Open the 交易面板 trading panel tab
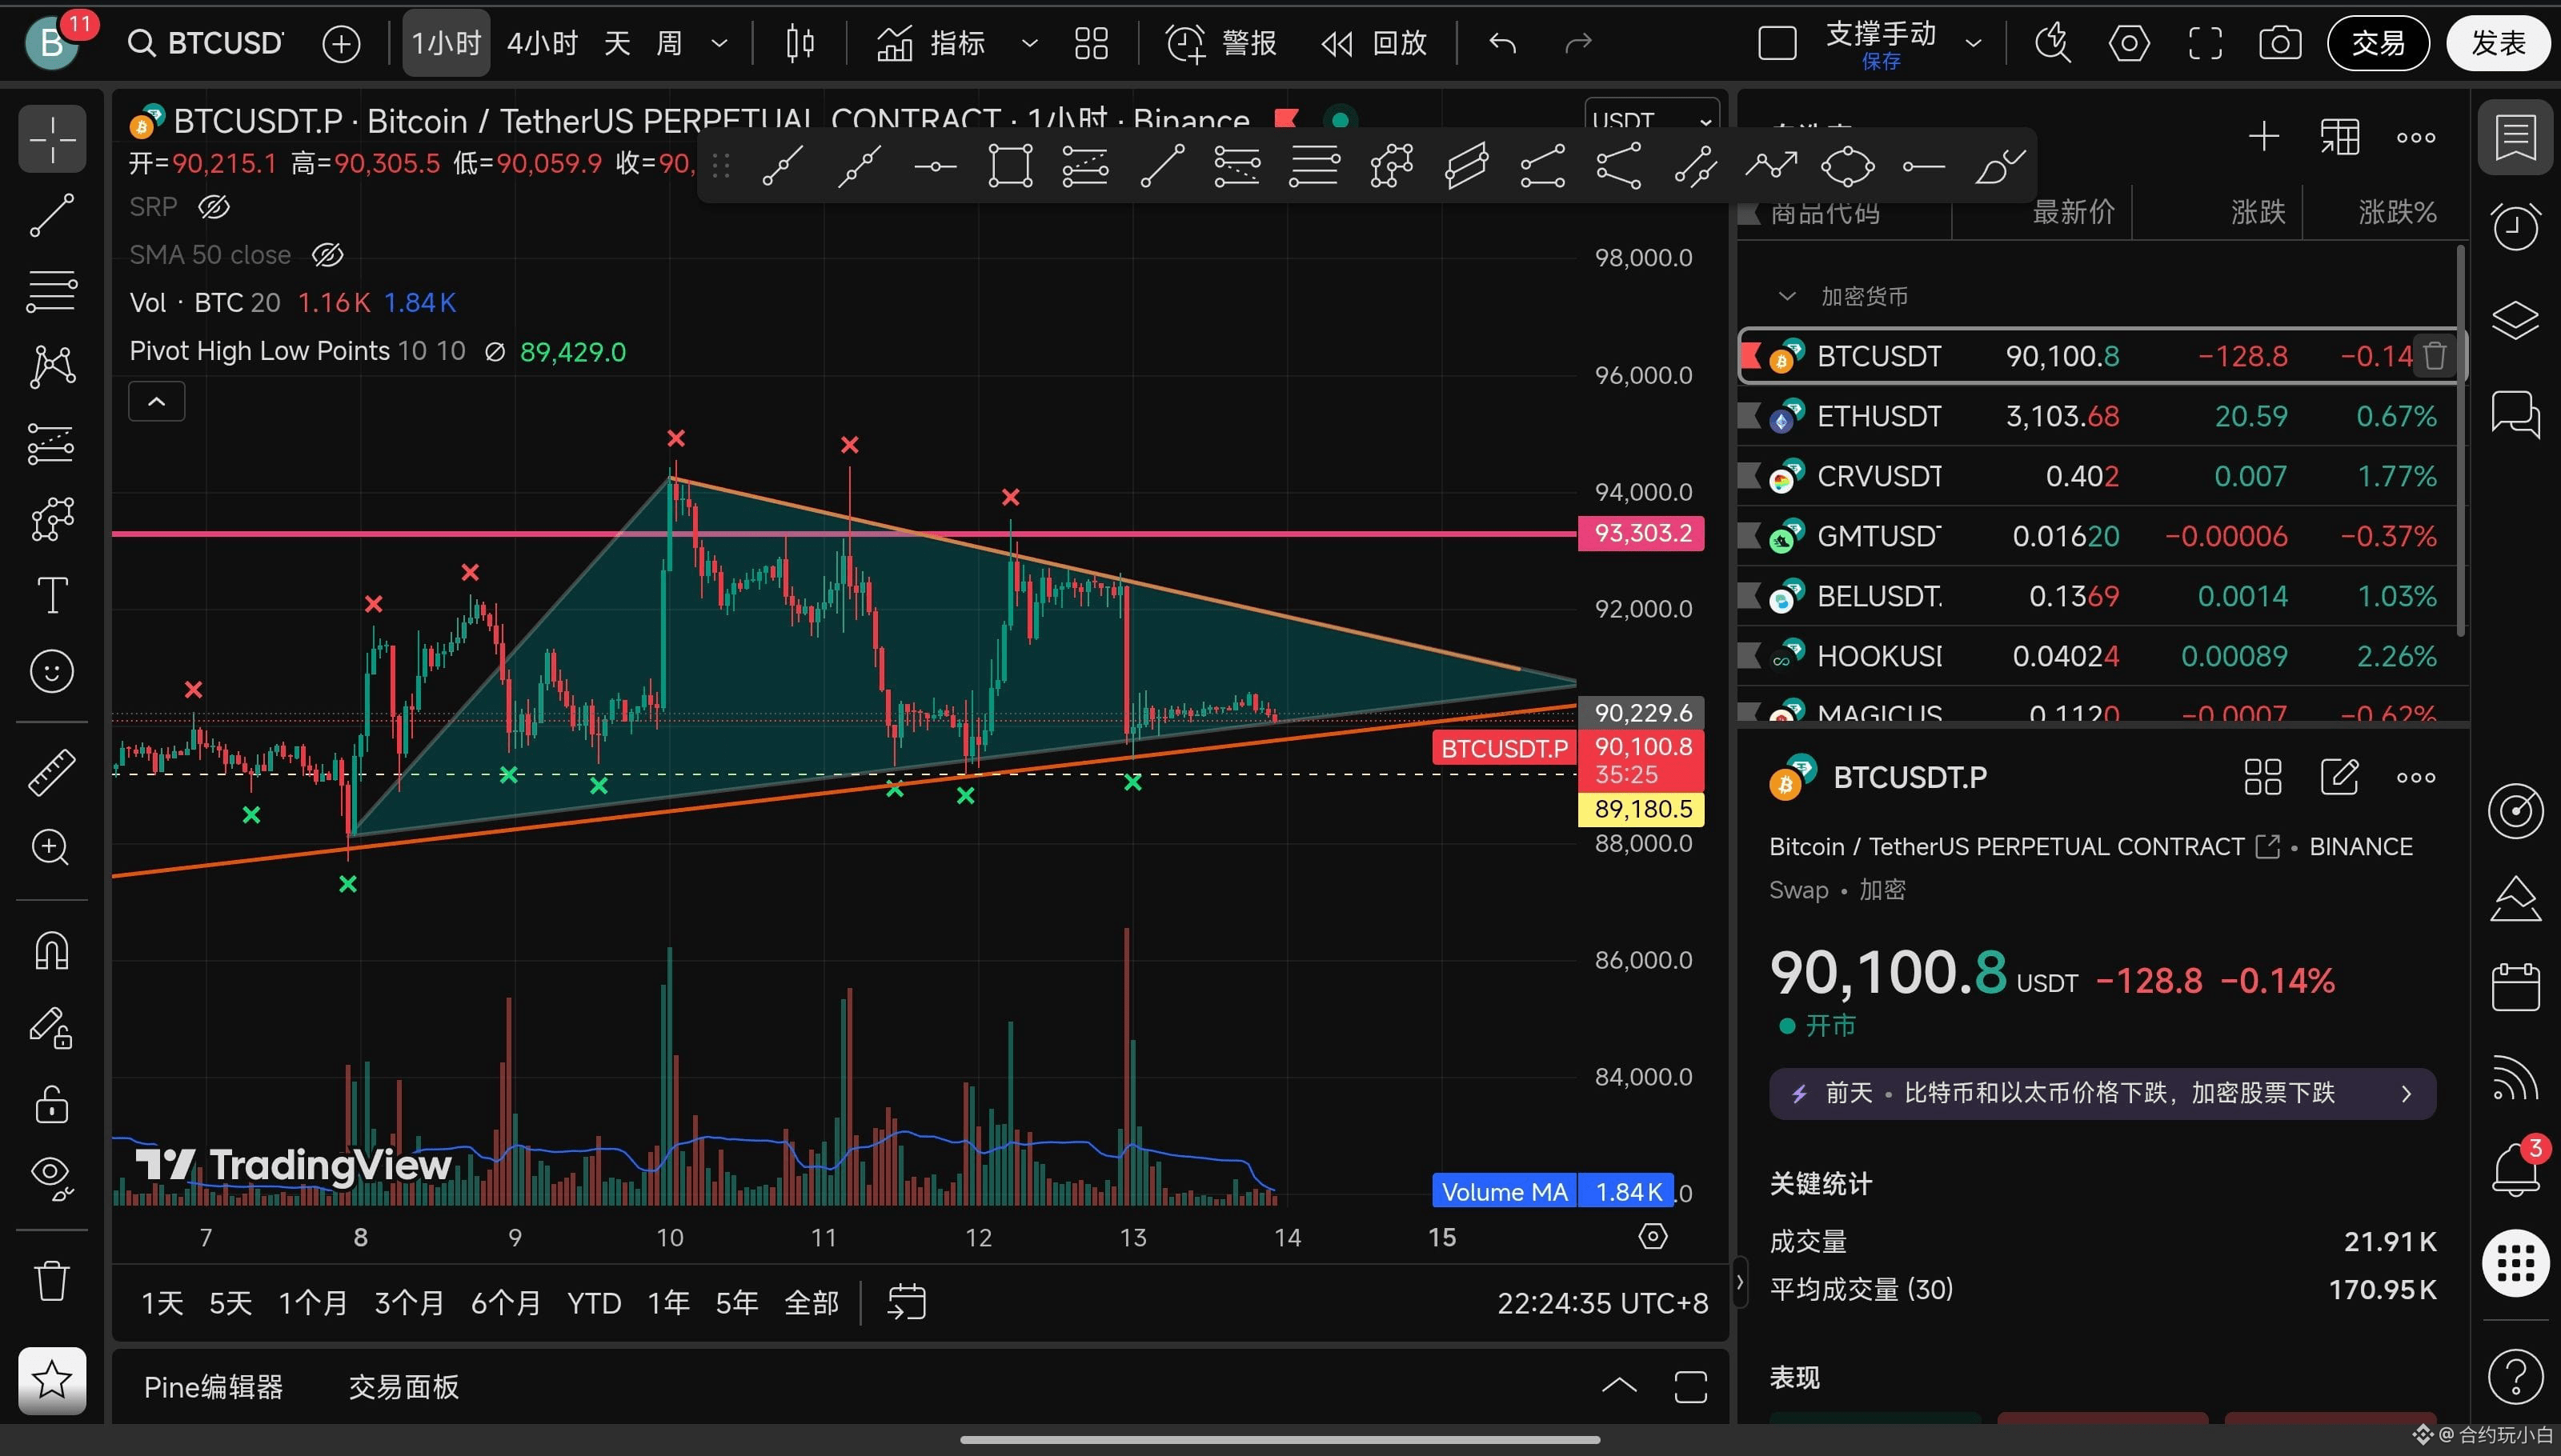Screen dimensions: 2561x1456 (403, 1387)
